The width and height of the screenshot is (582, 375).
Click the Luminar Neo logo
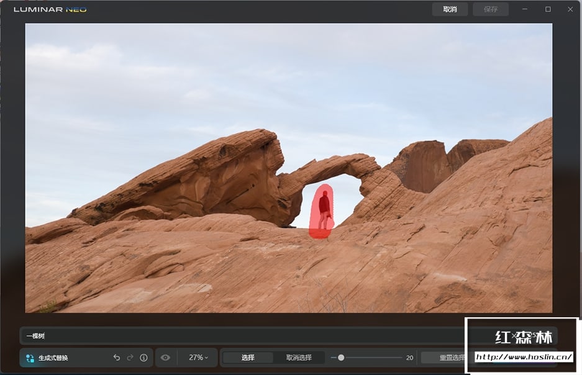click(x=50, y=9)
